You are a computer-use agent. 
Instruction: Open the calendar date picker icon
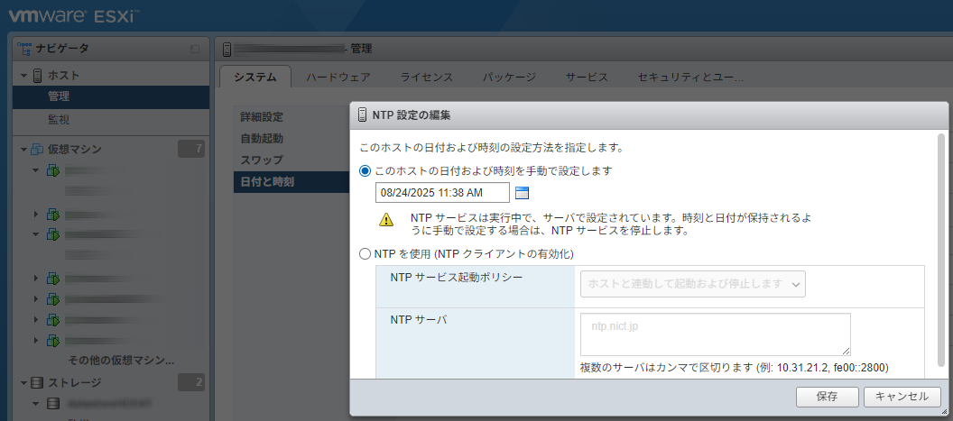(x=523, y=193)
